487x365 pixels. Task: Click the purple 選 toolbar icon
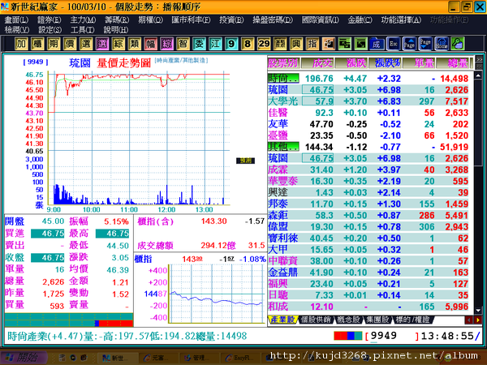click(x=102, y=44)
